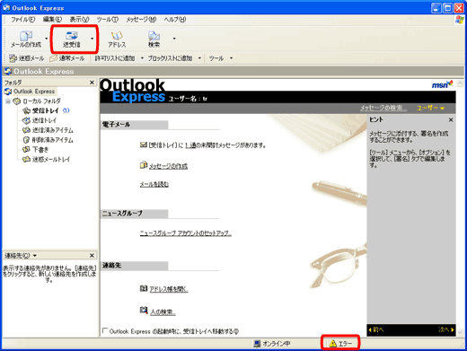
Task: Click the envelope icon beside unread message text
Action: (x=144, y=145)
